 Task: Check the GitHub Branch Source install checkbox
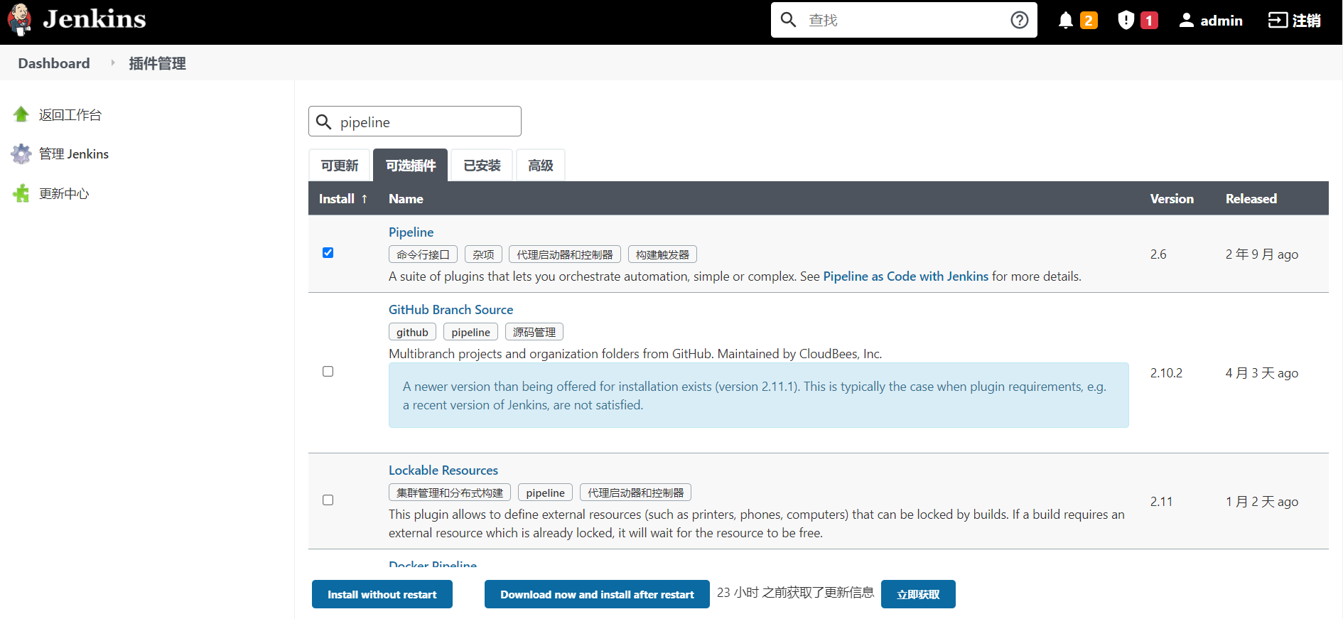[x=328, y=371]
